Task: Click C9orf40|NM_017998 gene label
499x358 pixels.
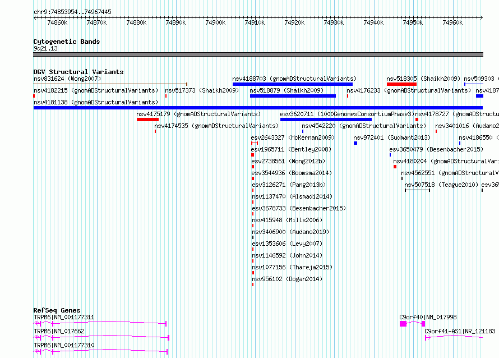Action: pyautogui.click(x=428, y=317)
